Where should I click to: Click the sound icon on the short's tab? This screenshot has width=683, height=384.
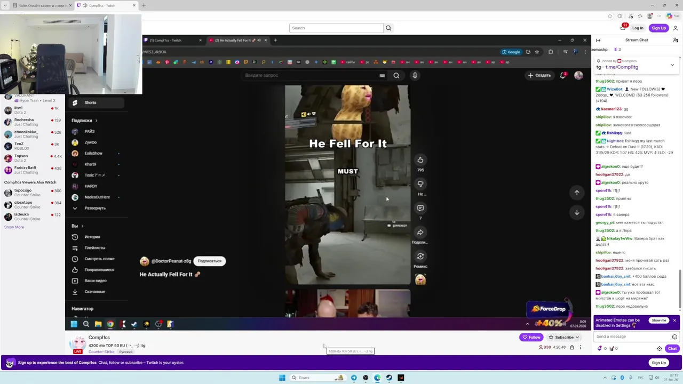pos(260,40)
